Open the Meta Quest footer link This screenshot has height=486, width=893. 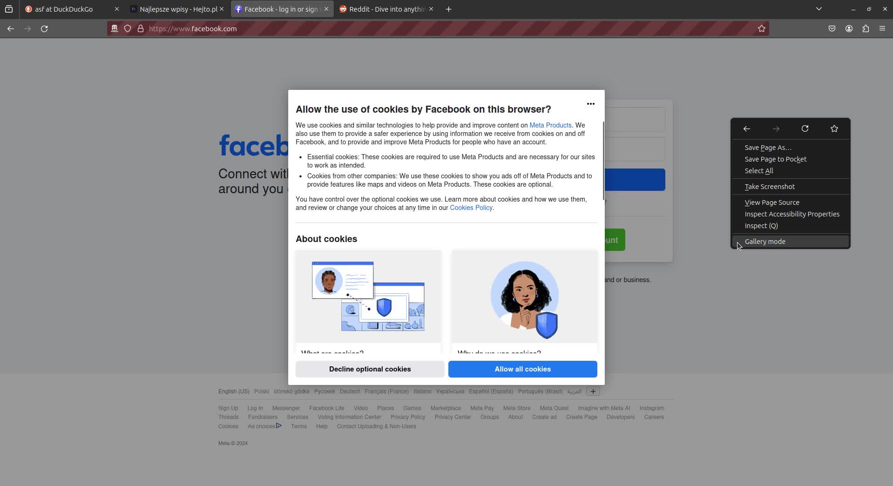(x=554, y=408)
